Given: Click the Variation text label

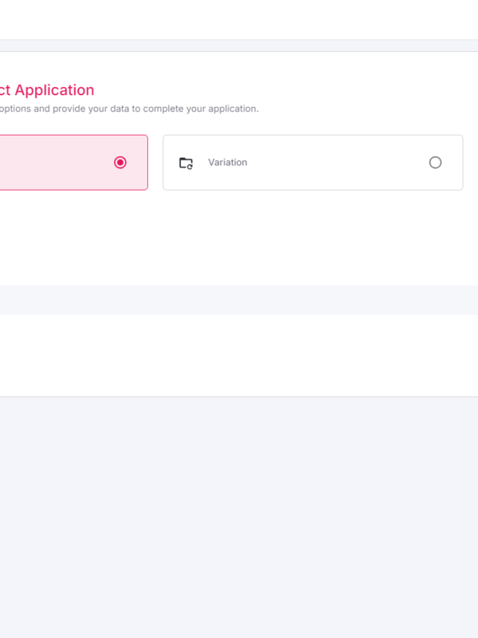Looking at the screenshot, I should [x=228, y=163].
